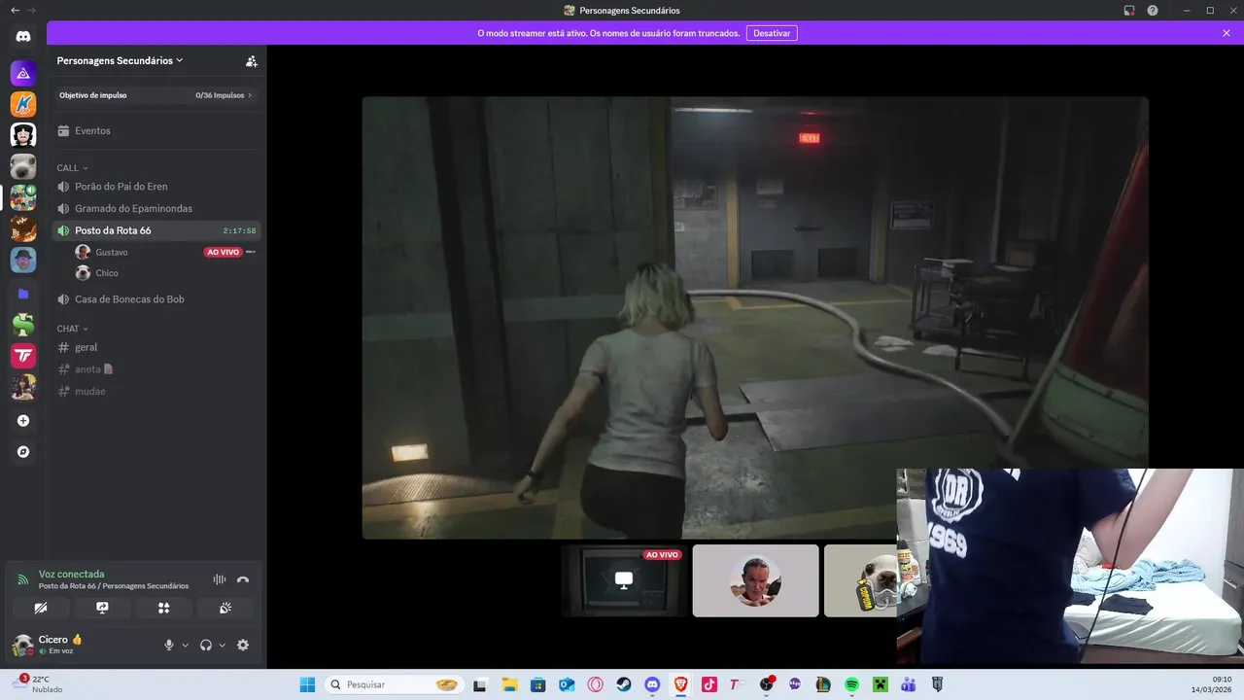Open File Explorer from taskbar
1244x700 pixels.
pyautogui.click(x=509, y=684)
